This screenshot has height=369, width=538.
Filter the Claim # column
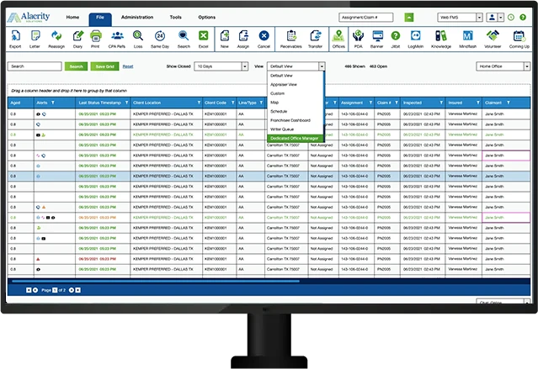pos(397,103)
